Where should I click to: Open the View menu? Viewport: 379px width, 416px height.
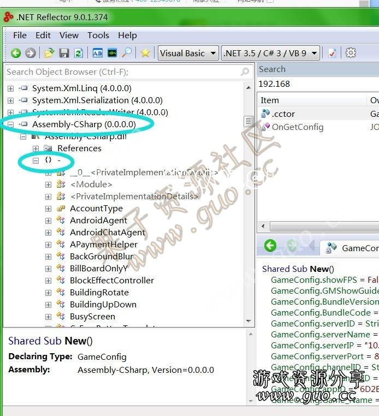click(69, 35)
